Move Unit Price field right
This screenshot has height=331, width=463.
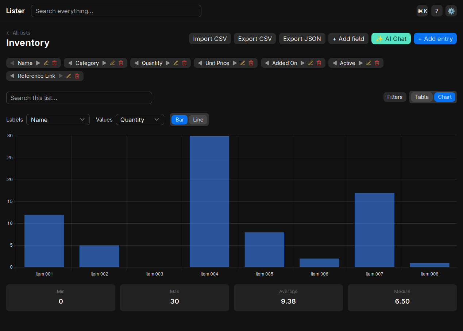[x=235, y=63]
